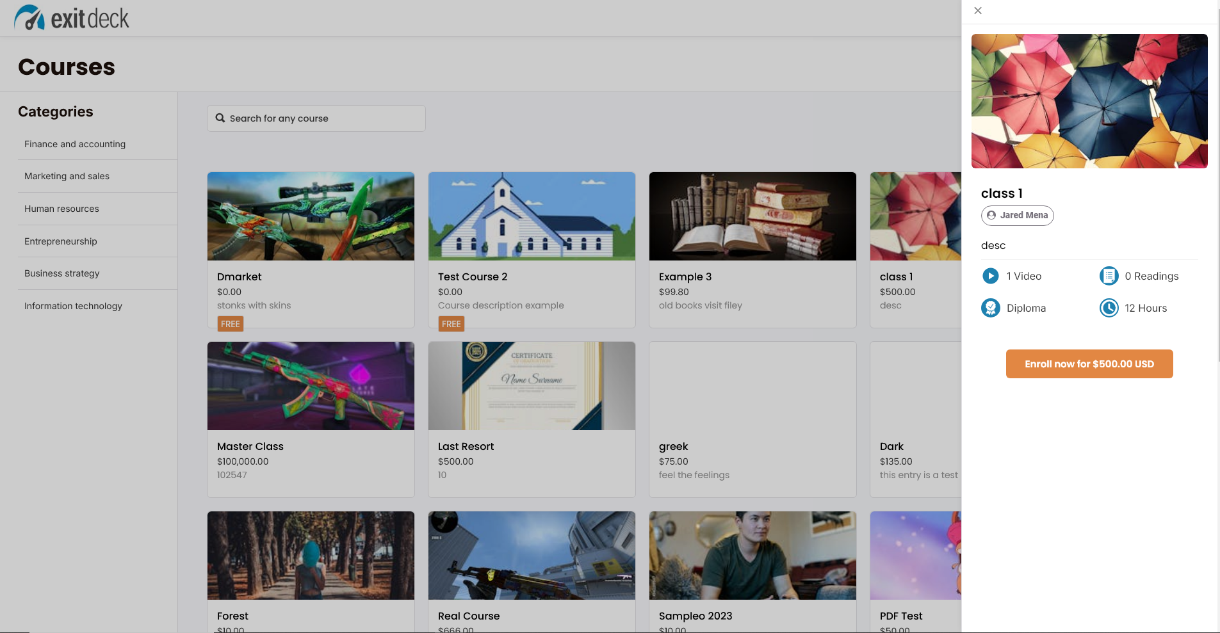Viewport: 1220px width, 633px height.
Task: Click the Courses page heading
Action: (67, 67)
